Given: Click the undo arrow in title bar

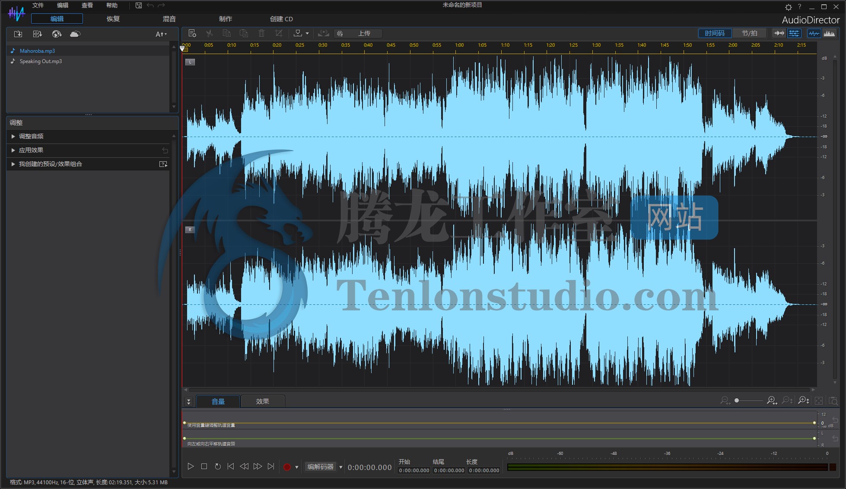Looking at the screenshot, I should tap(150, 5).
